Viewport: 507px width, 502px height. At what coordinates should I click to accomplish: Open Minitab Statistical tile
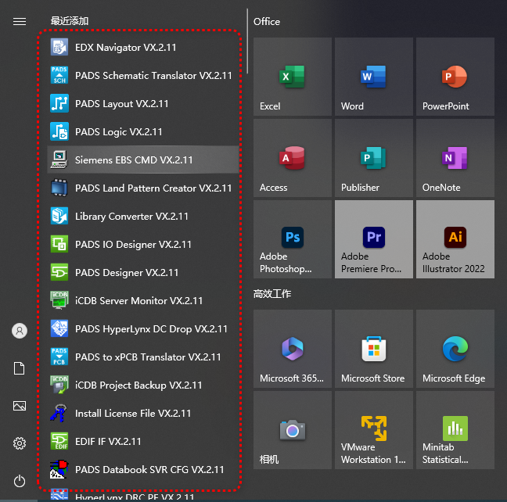coord(455,430)
